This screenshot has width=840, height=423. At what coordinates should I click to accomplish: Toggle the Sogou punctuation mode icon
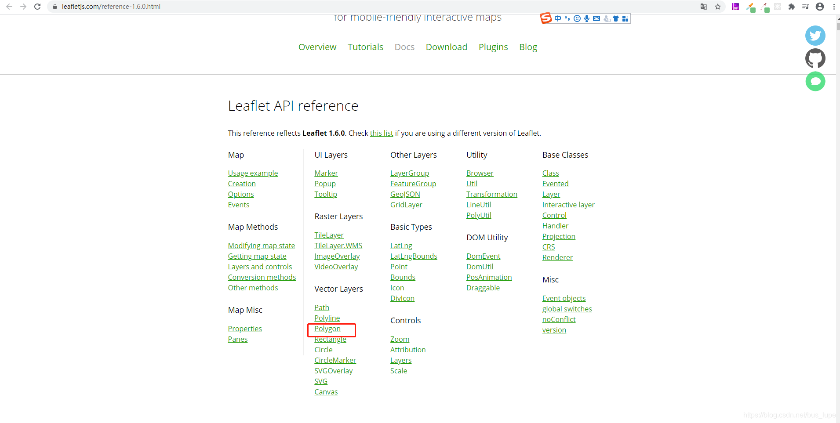[567, 18]
